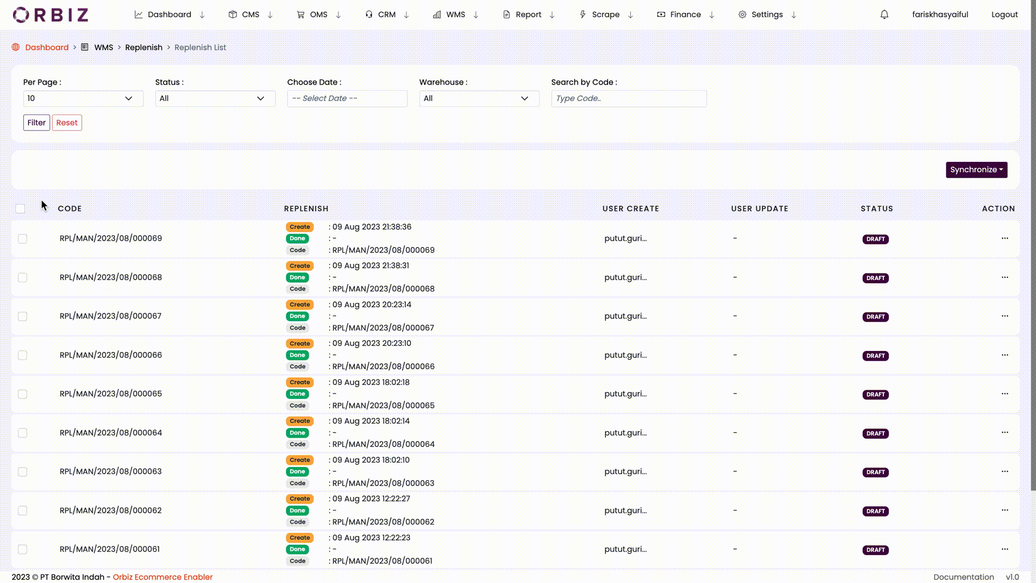This screenshot has width=1036, height=583.
Task: Click the Filter button
Action: [x=36, y=121]
